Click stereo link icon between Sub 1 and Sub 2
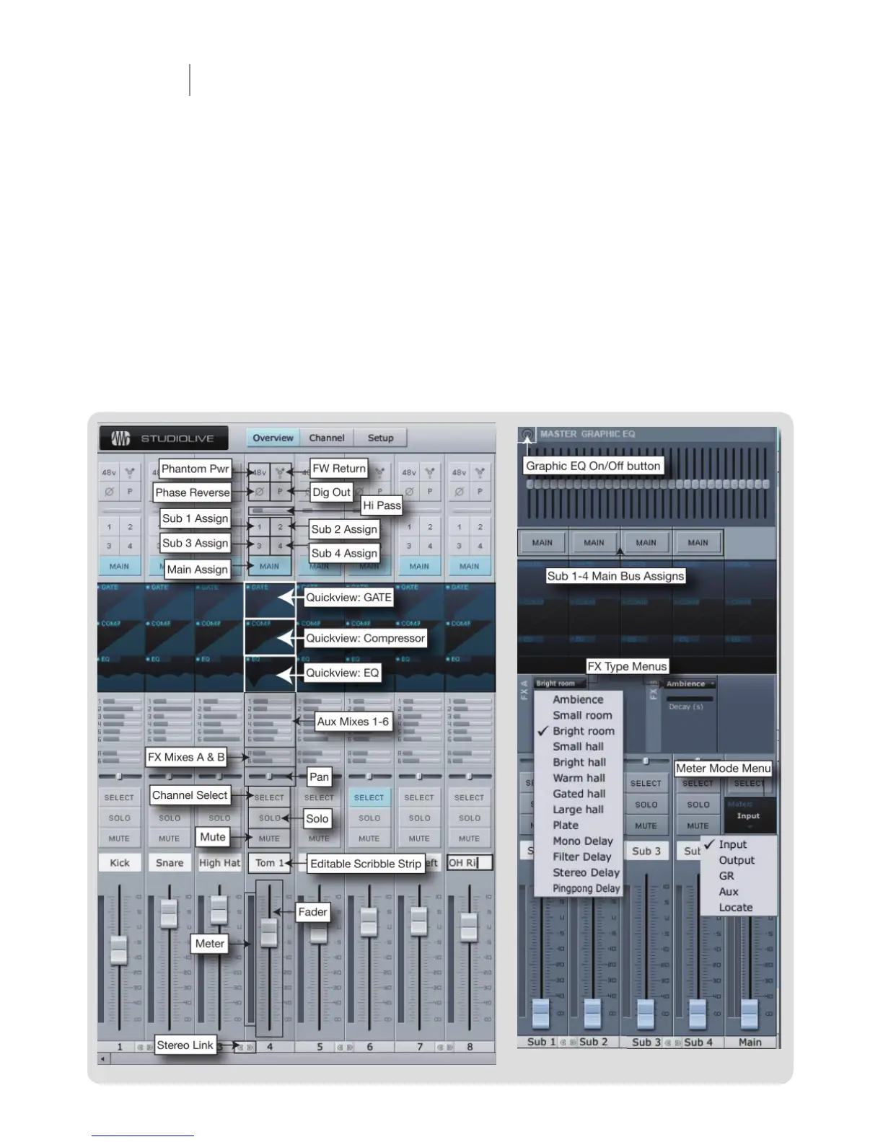 (x=568, y=1043)
